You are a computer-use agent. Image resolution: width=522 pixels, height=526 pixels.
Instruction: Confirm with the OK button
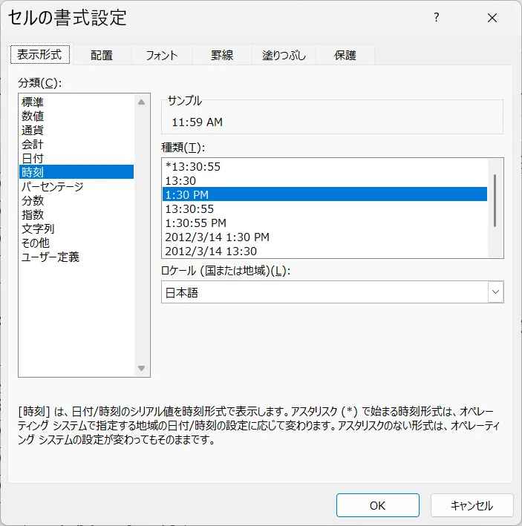pos(378,505)
